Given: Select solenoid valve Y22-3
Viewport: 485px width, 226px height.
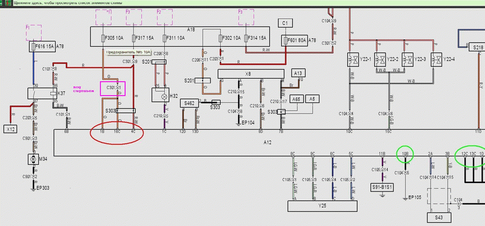Looking at the screenshot, I should (x=407, y=59).
